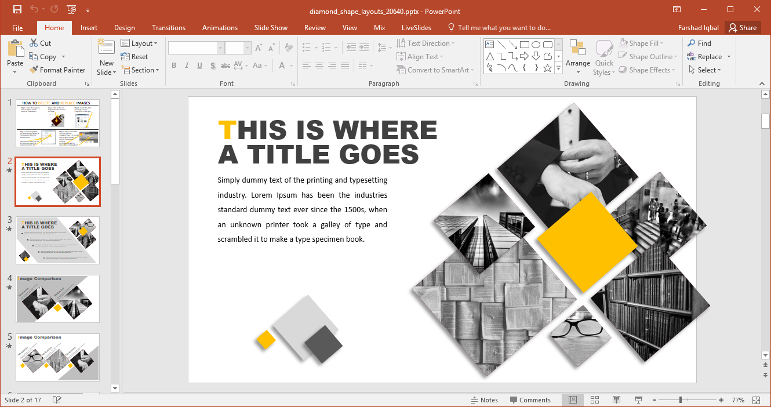Viewport: 771px width, 407px height.
Task: Open the Section dropdown menu
Action: 139,70
